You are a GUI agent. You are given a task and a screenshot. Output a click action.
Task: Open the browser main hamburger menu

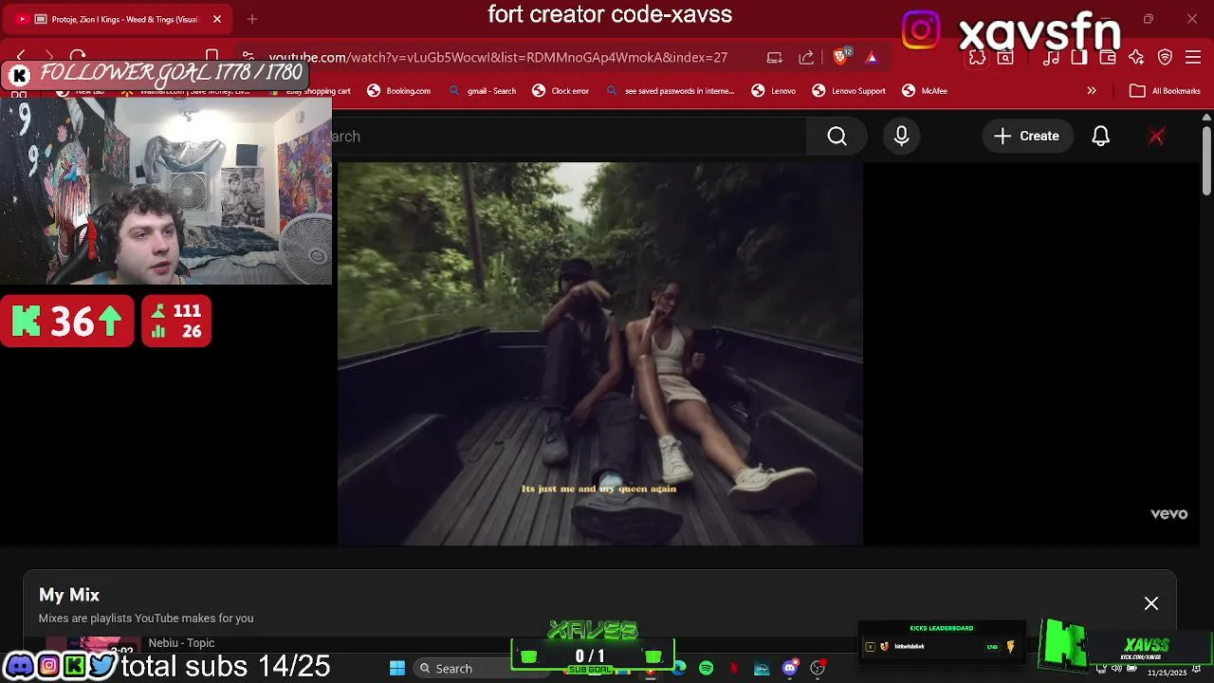click(1193, 58)
